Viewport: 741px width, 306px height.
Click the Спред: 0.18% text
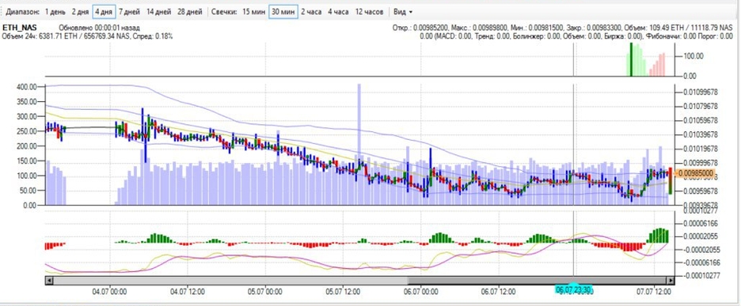tap(152, 36)
